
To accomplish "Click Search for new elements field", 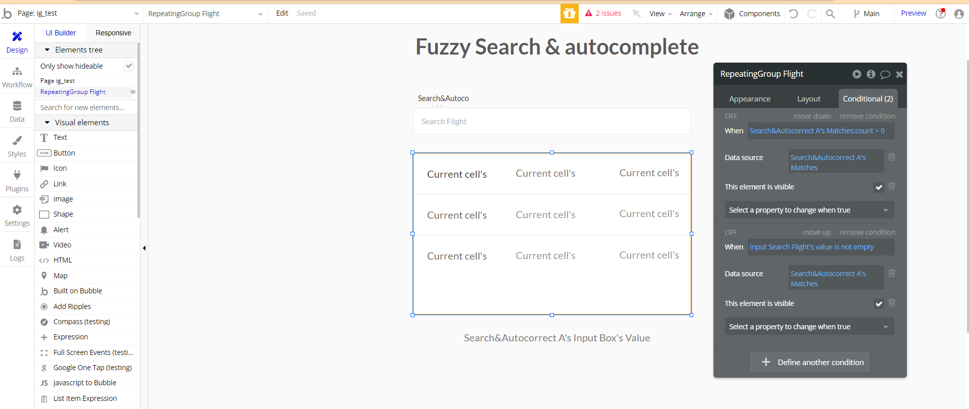I will click(86, 108).
